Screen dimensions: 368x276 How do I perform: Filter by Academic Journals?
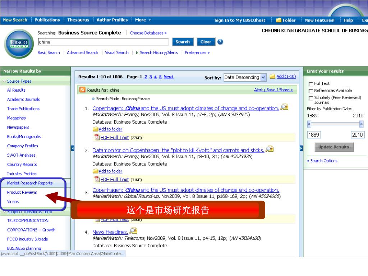tap(23, 100)
